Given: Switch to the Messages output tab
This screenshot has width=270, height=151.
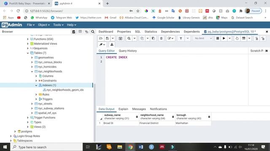Looking at the screenshot, I should click(x=139, y=109).
